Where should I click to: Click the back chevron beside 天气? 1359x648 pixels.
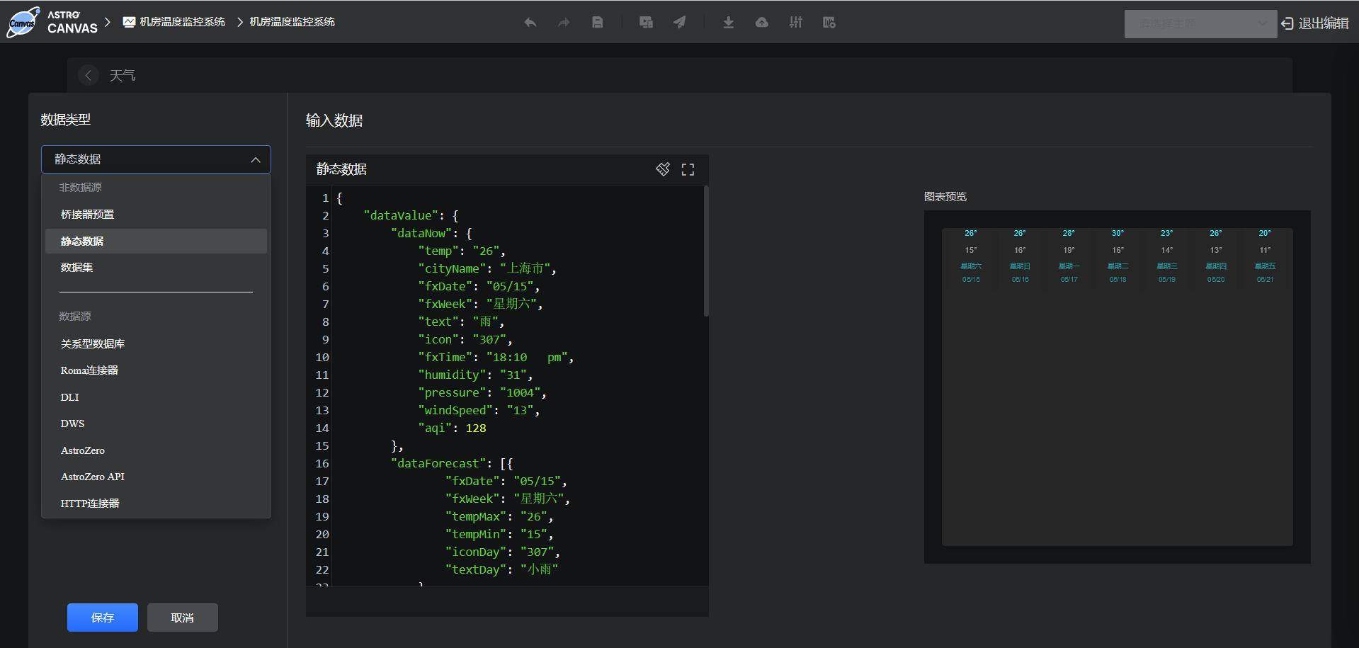coord(88,75)
